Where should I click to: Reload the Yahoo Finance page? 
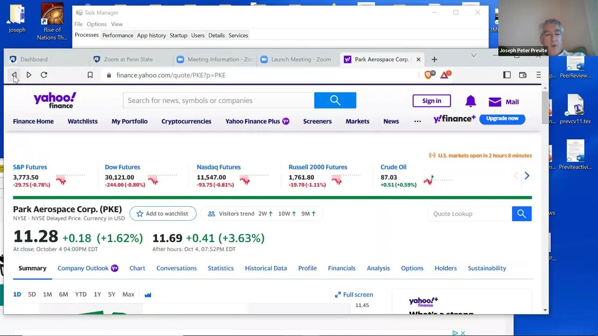click(x=44, y=75)
